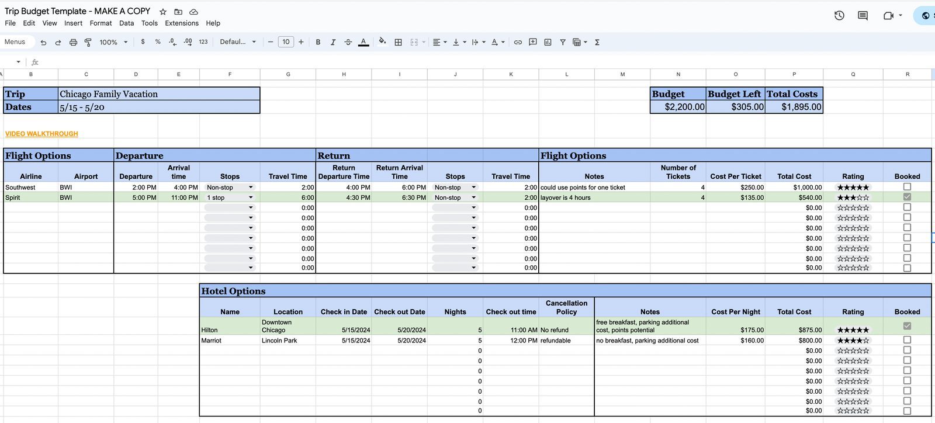Increase decimal places
The height and width of the screenshot is (423, 935).
tap(188, 42)
